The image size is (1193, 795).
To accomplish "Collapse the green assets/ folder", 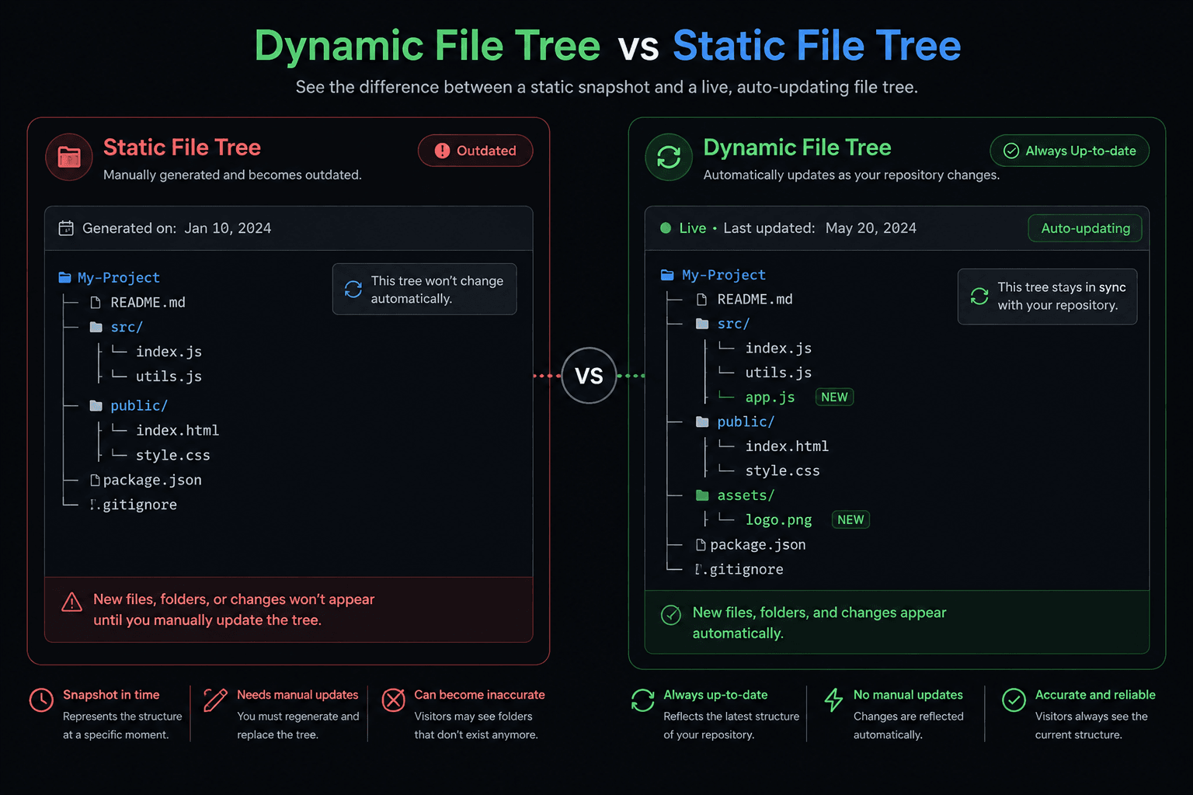I will tap(735, 495).
